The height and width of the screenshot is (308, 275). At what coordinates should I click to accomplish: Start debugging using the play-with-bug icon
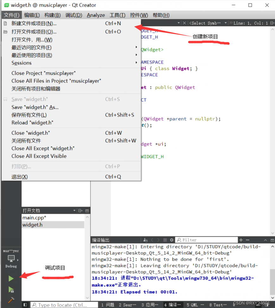click(x=11, y=289)
